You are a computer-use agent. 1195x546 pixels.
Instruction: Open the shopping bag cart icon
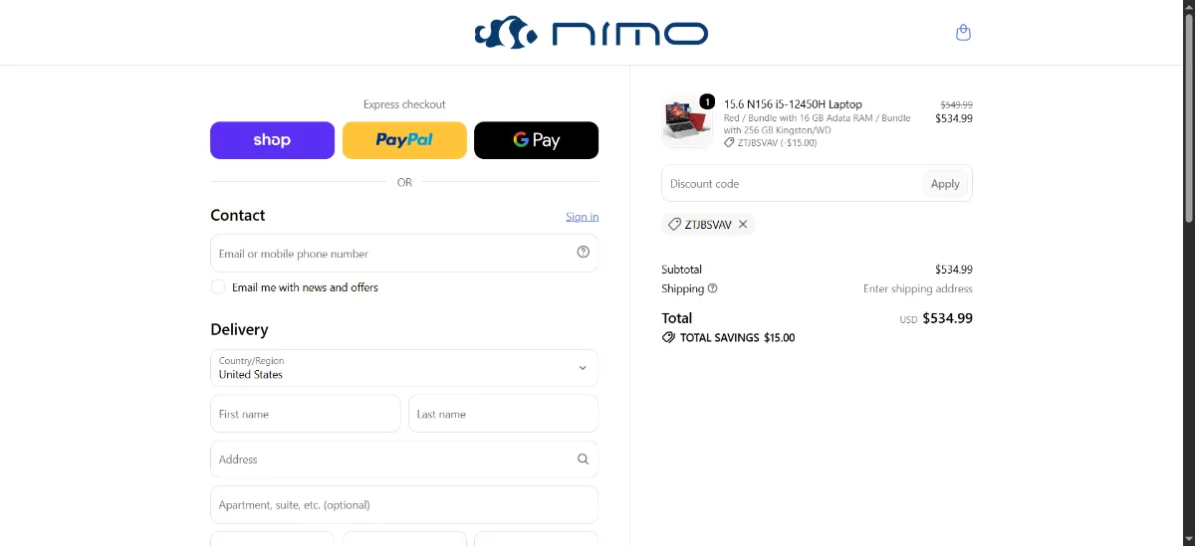click(963, 33)
